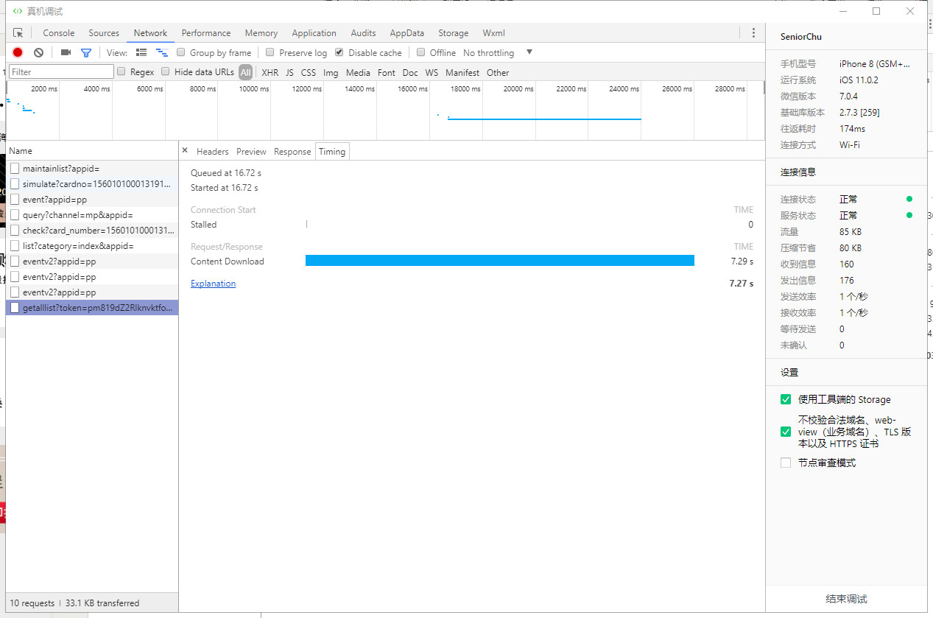The width and height of the screenshot is (933, 618).
Task: Click the Explanation link
Action: point(213,284)
